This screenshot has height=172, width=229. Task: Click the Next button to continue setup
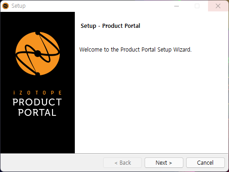coord(164,163)
